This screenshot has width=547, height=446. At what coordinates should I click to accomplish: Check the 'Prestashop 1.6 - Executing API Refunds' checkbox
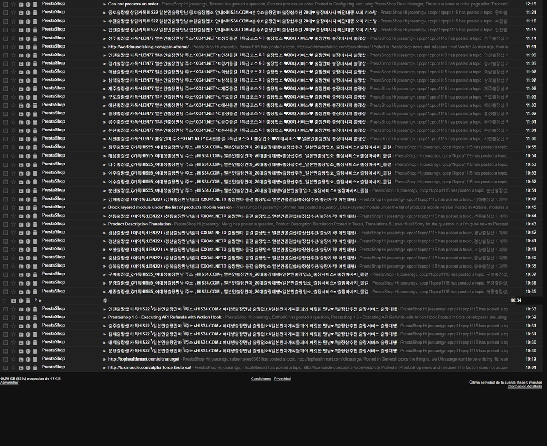5,318
